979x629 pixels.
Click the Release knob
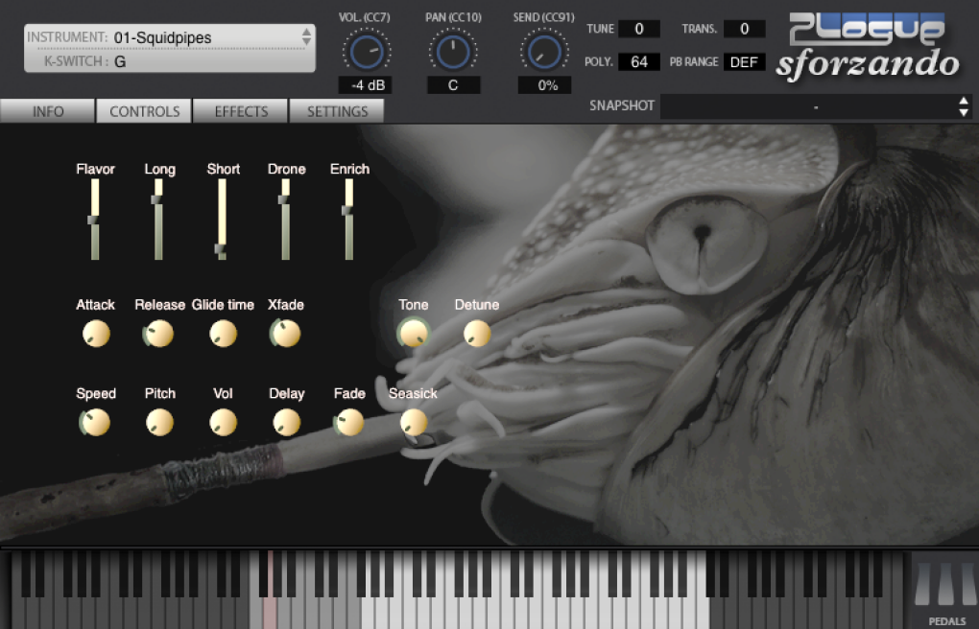tap(159, 334)
